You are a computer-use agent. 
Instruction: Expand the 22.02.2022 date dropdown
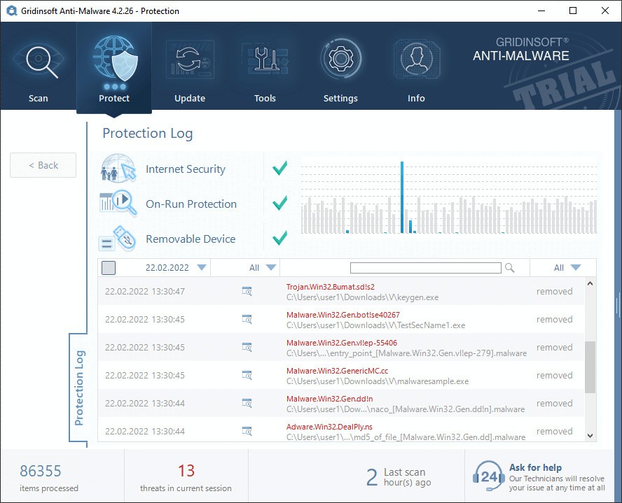pyautogui.click(x=202, y=268)
